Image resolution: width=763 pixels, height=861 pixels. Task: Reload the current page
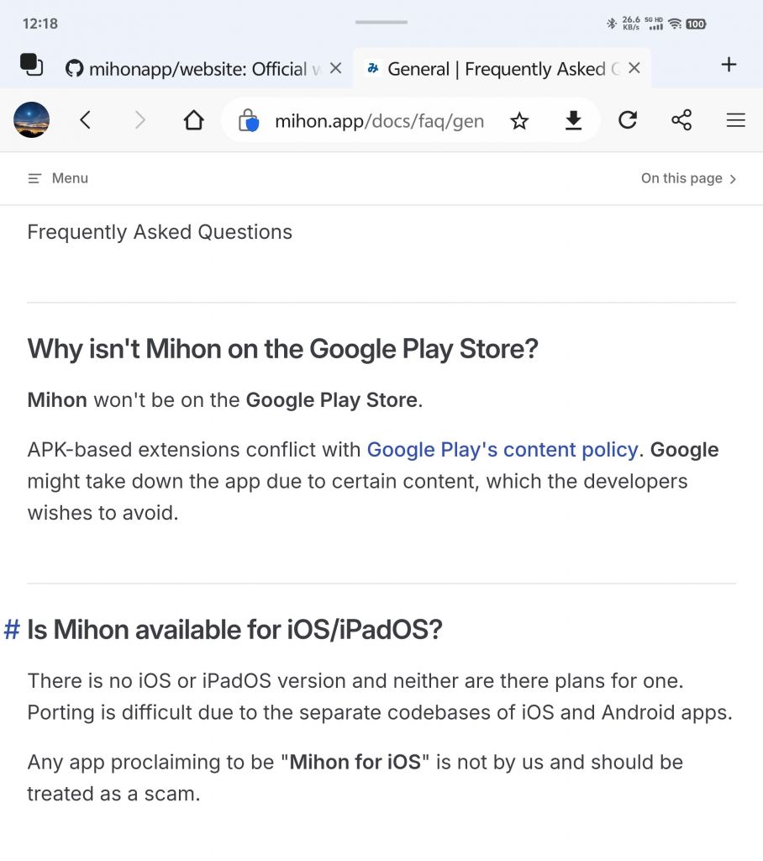(627, 120)
